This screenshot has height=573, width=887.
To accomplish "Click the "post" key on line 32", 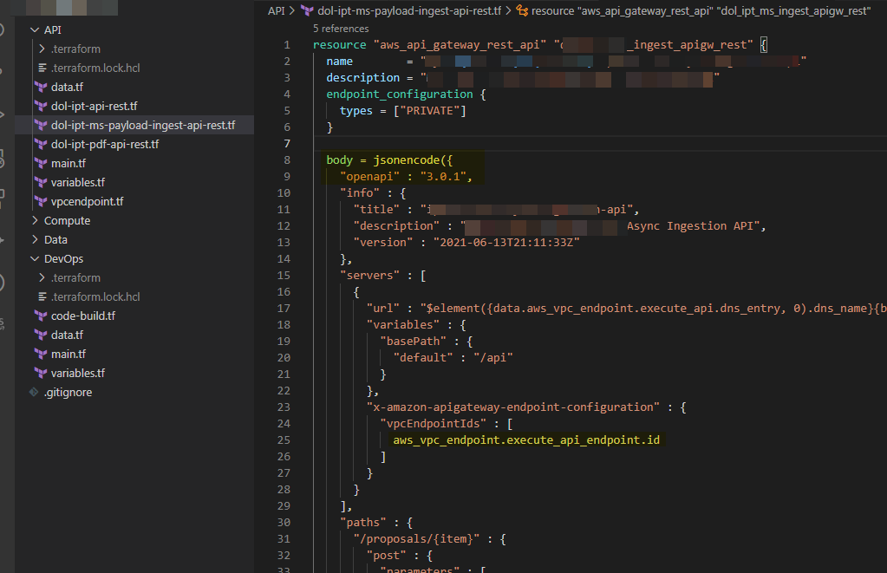I will point(387,555).
